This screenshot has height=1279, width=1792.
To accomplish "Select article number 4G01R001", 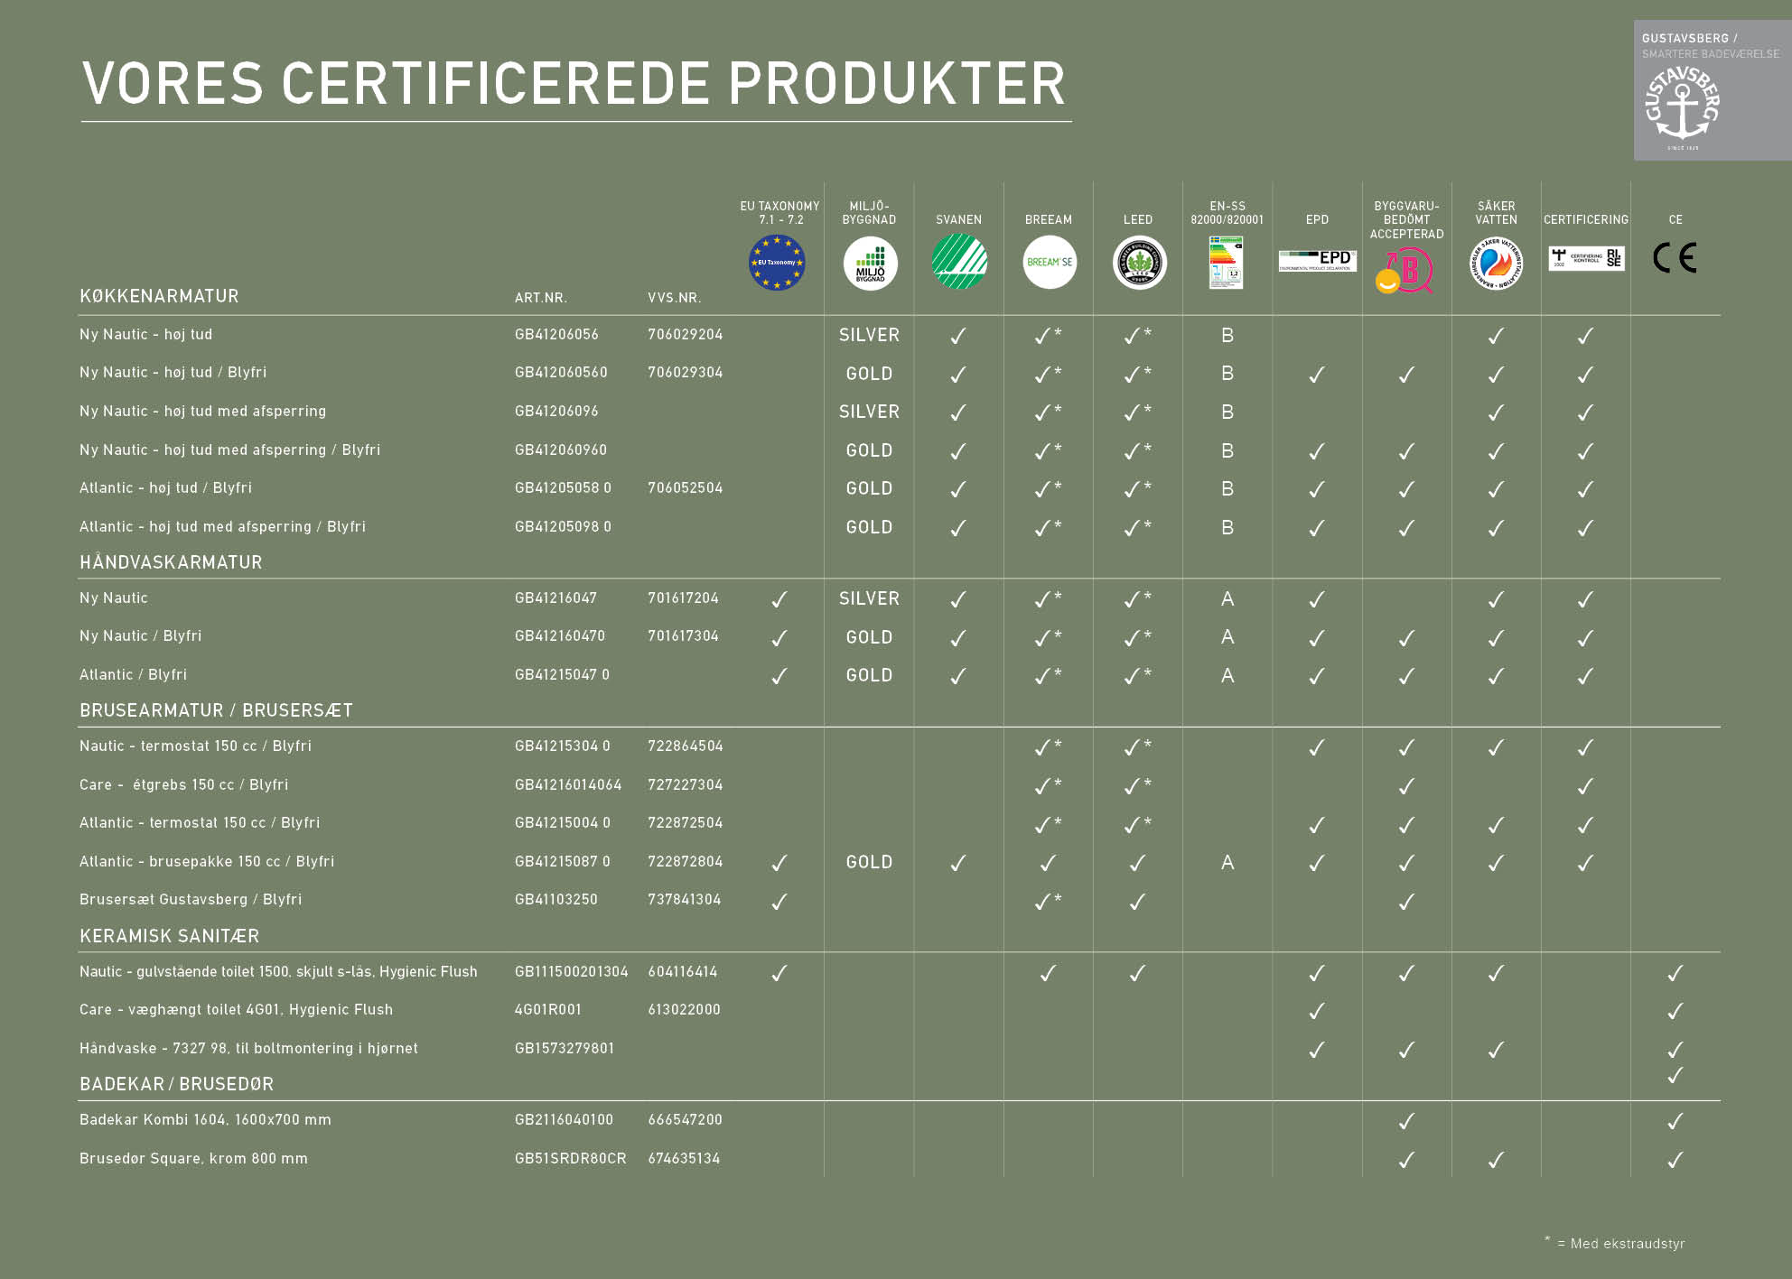I will (x=548, y=1009).
